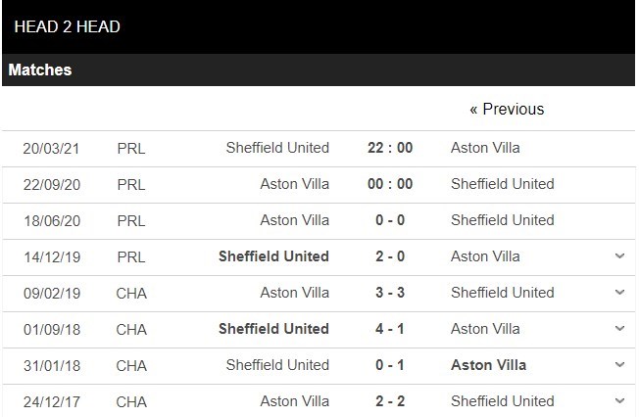Click bold Sheffield United on 01/09/18 row
639x417 pixels.
point(273,329)
